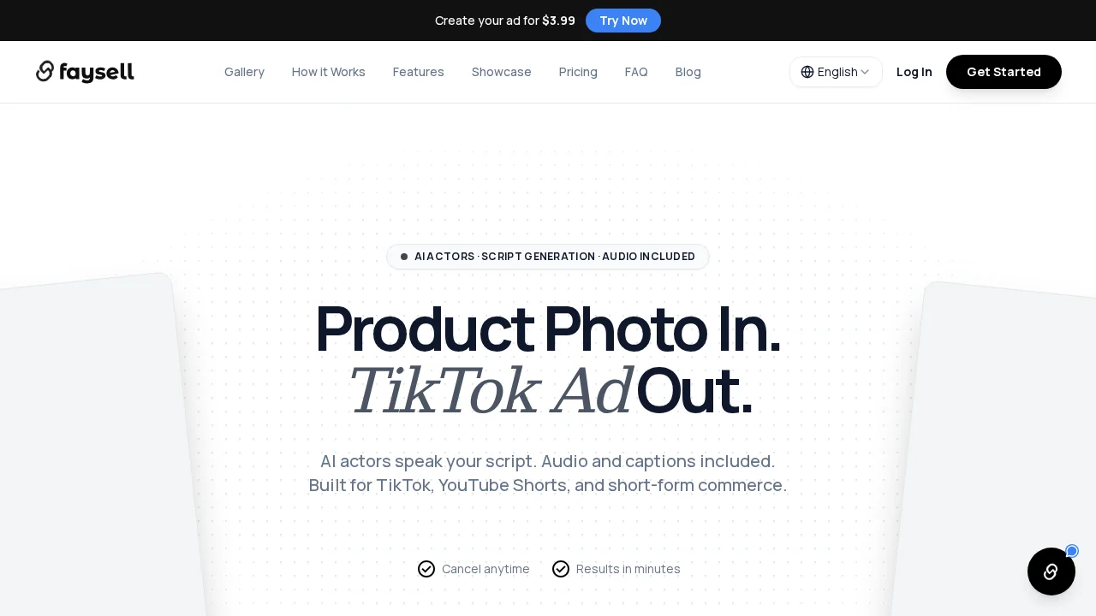Visit the Blog link
The image size is (1096, 616).
click(x=688, y=72)
